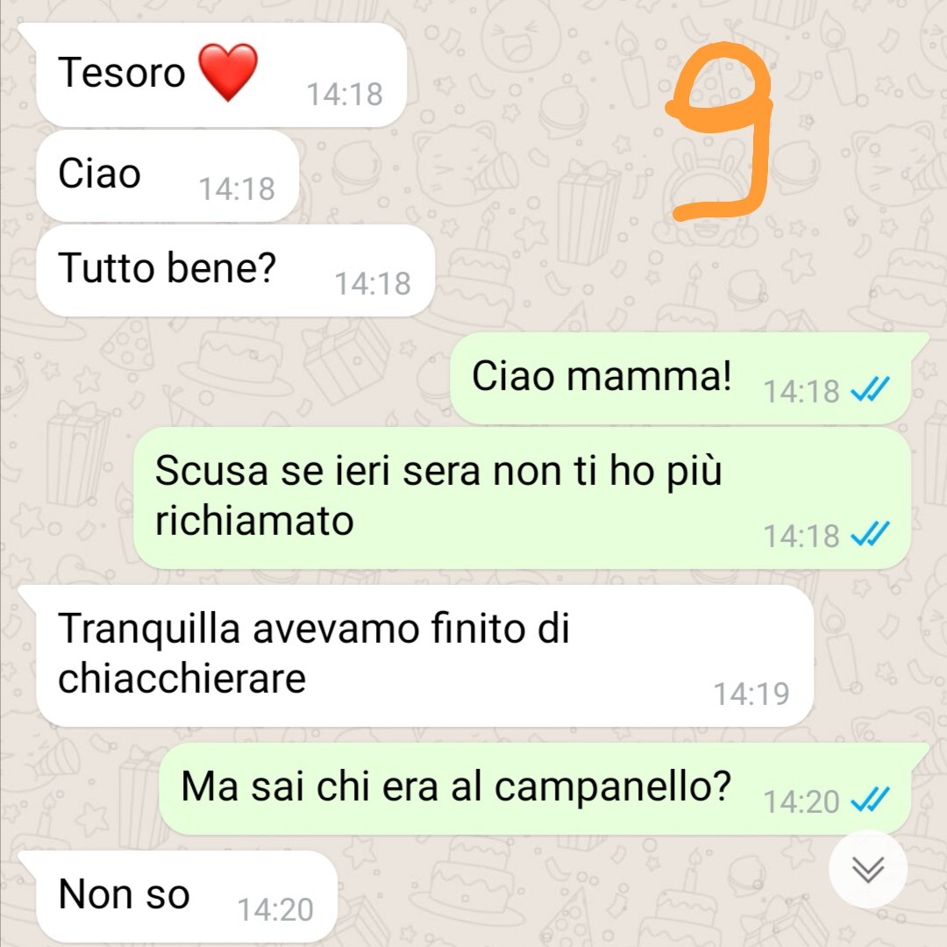
Task: Click read ticks on the richiamato message
Action: (x=870, y=534)
